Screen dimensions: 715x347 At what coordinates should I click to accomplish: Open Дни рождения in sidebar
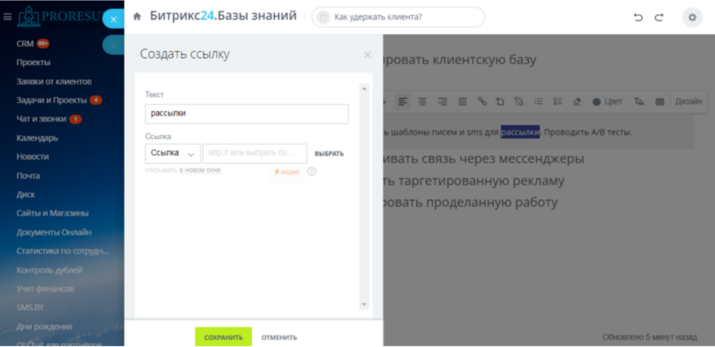(x=44, y=327)
